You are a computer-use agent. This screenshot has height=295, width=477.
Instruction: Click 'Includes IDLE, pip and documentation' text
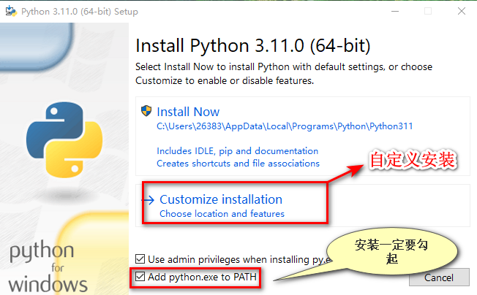click(237, 151)
